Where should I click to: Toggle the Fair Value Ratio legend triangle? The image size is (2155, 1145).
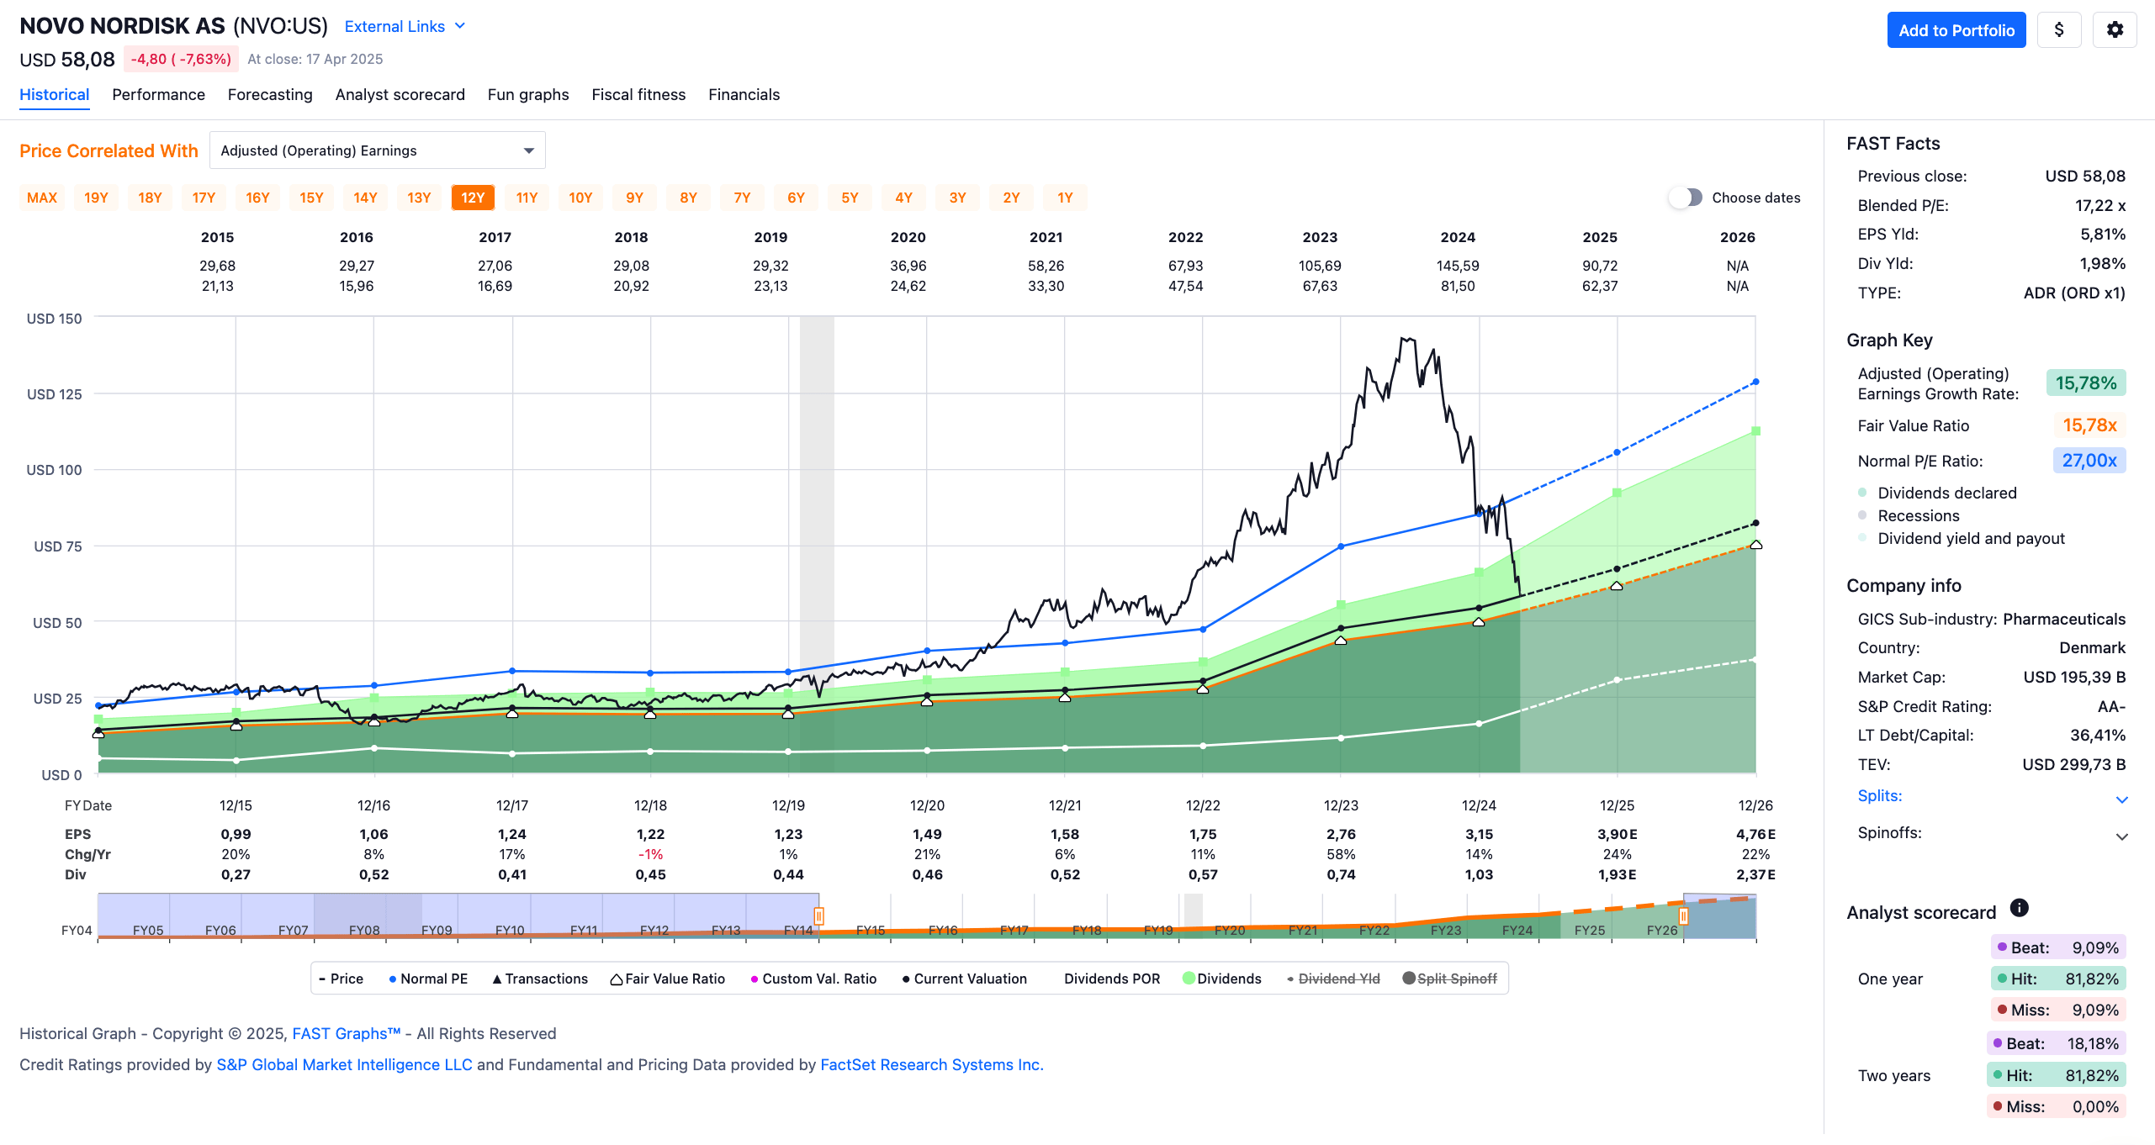616,979
